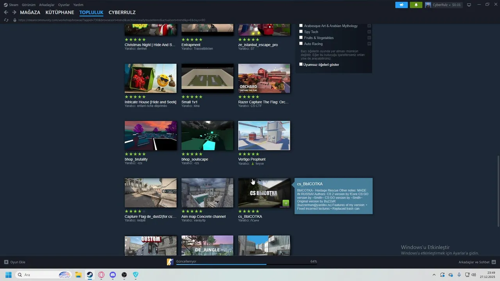500x281 pixels.
Task: Go forward with the right arrow
Action: click(14, 12)
